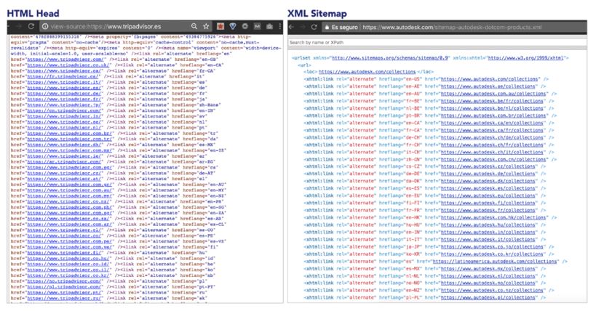
Task: Open the https://www.tripadvisor.com.br/ link
Action: tap(70, 133)
